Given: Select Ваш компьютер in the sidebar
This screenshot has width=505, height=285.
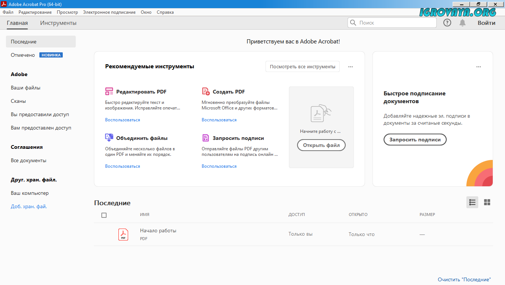Looking at the screenshot, I should [30, 193].
